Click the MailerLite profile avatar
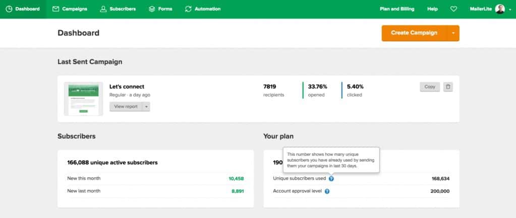This screenshot has height=218, width=516. pyautogui.click(x=500, y=9)
